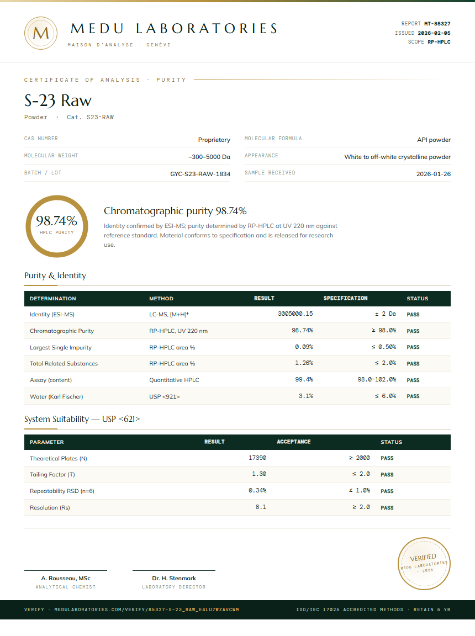Select the batch number GYC-S23-RAW-1834
This screenshot has height=636, width=475.
coord(200,173)
